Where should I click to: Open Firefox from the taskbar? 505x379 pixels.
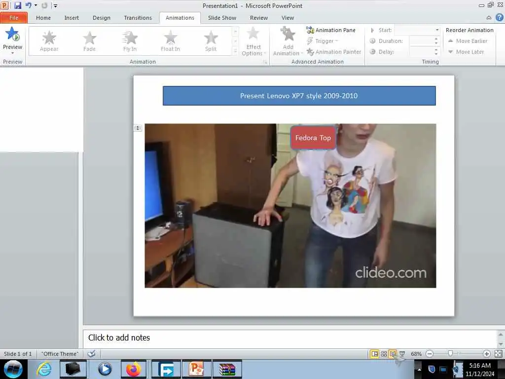134,369
